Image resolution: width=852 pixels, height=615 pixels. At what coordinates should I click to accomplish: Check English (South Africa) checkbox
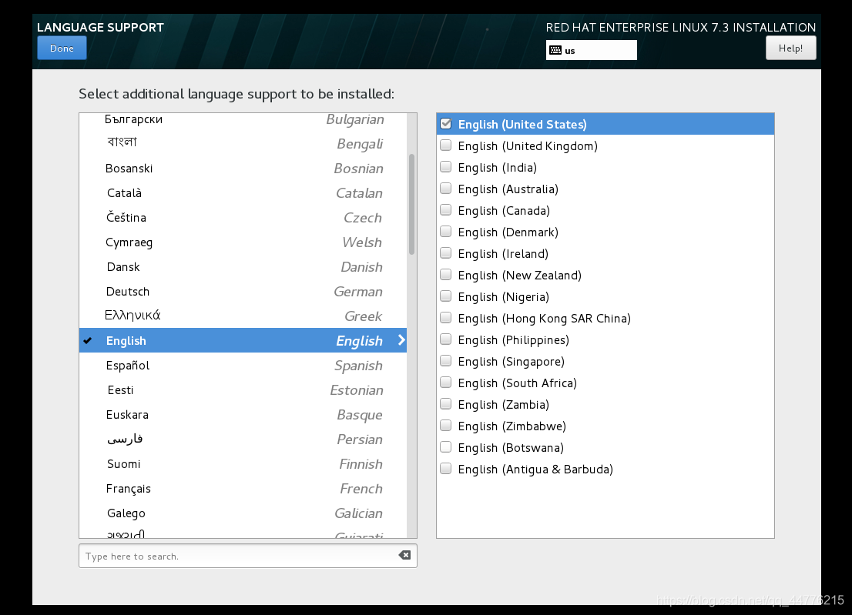[x=446, y=383]
